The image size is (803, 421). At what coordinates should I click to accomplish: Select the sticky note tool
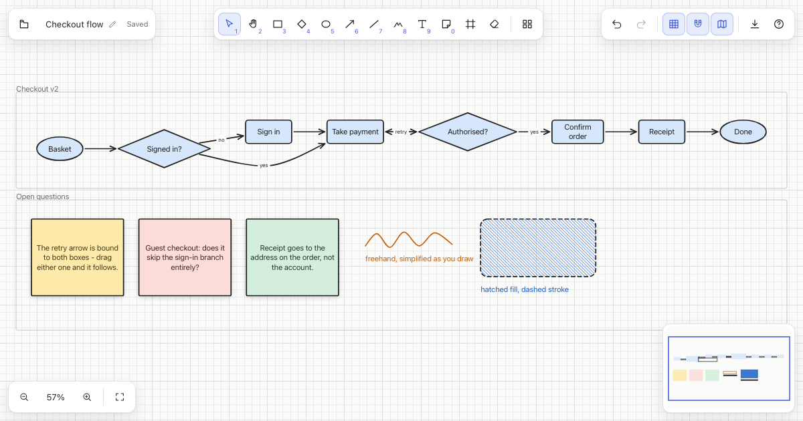446,24
